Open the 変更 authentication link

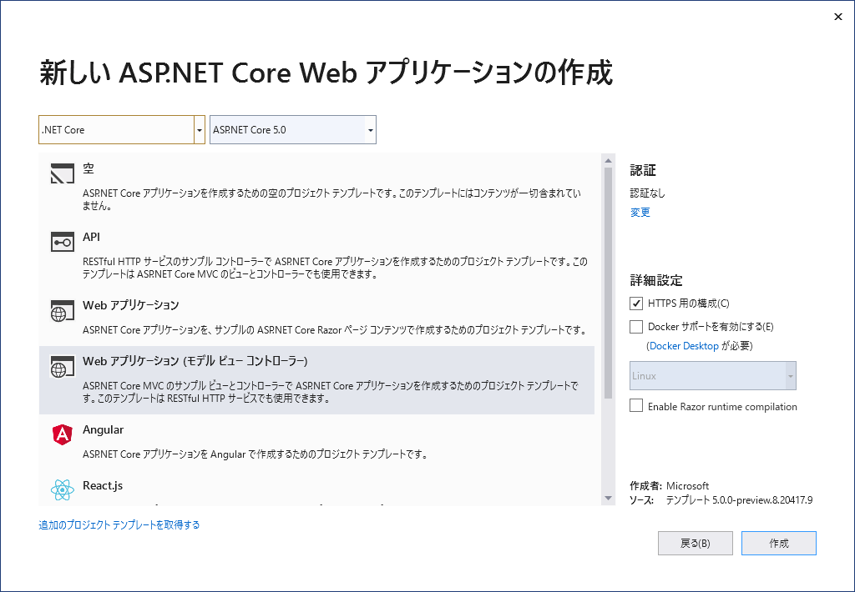[640, 212]
